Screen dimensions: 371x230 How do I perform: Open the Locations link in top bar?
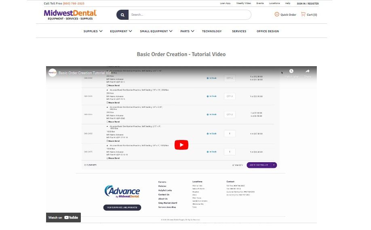click(x=274, y=3)
